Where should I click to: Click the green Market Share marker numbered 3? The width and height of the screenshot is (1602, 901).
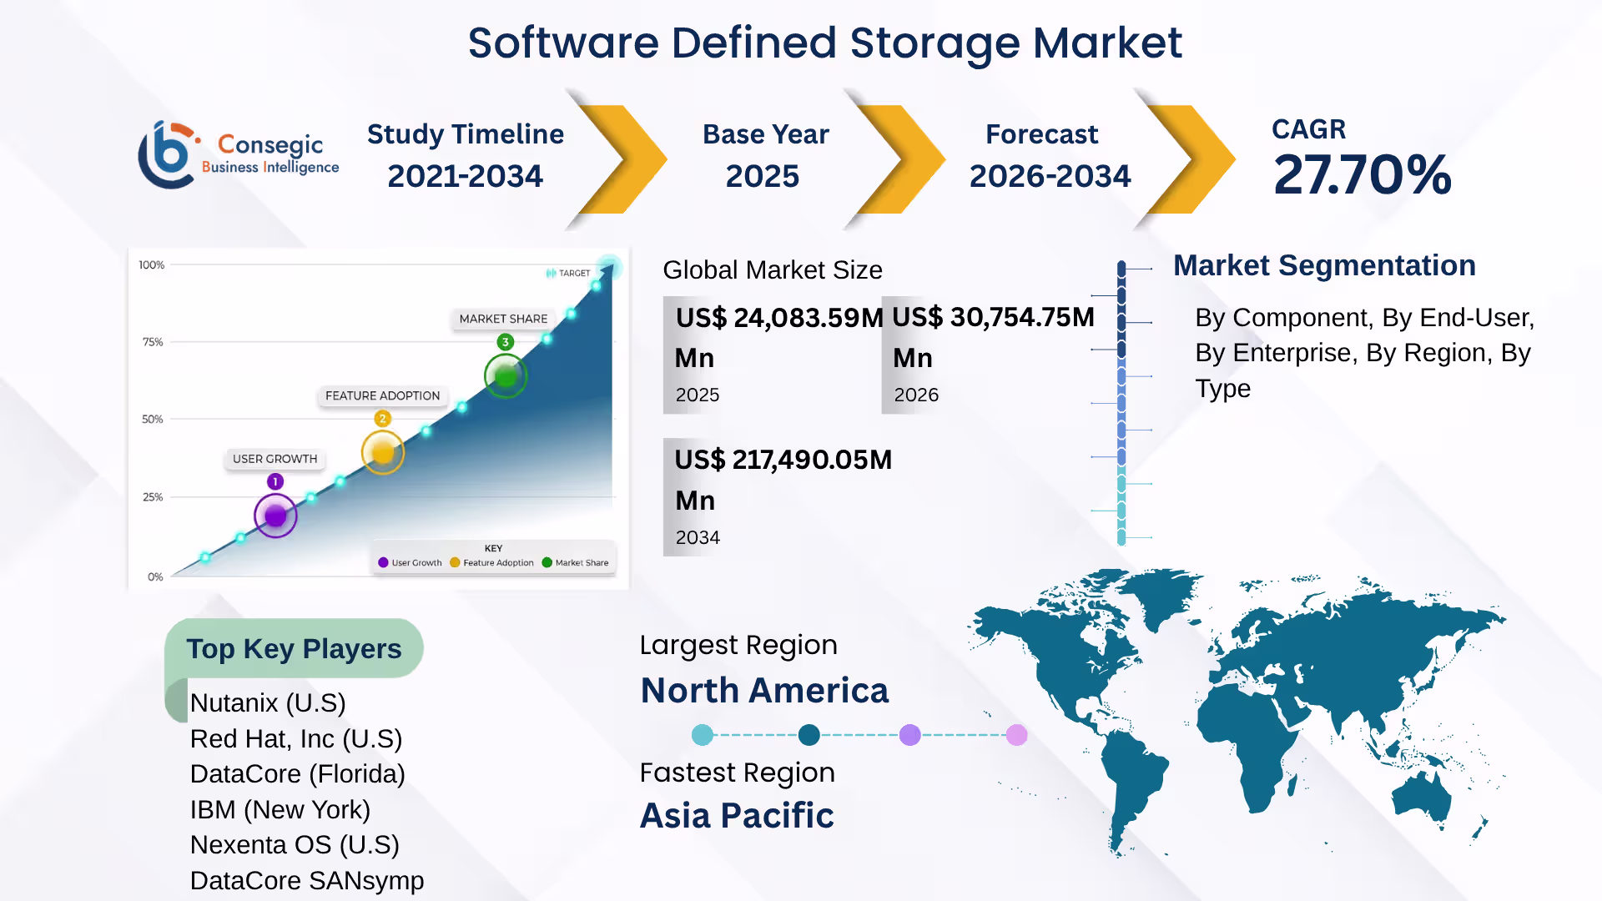[506, 376]
